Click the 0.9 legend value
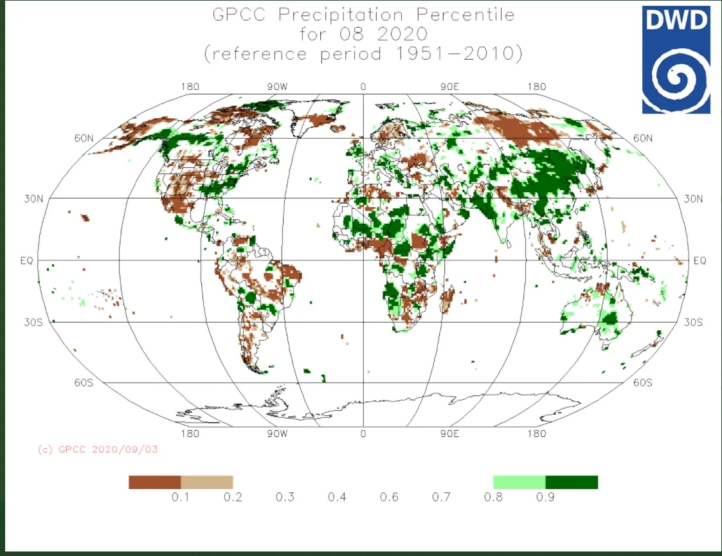This screenshot has height=556, width=722. (x=546, y=498)
